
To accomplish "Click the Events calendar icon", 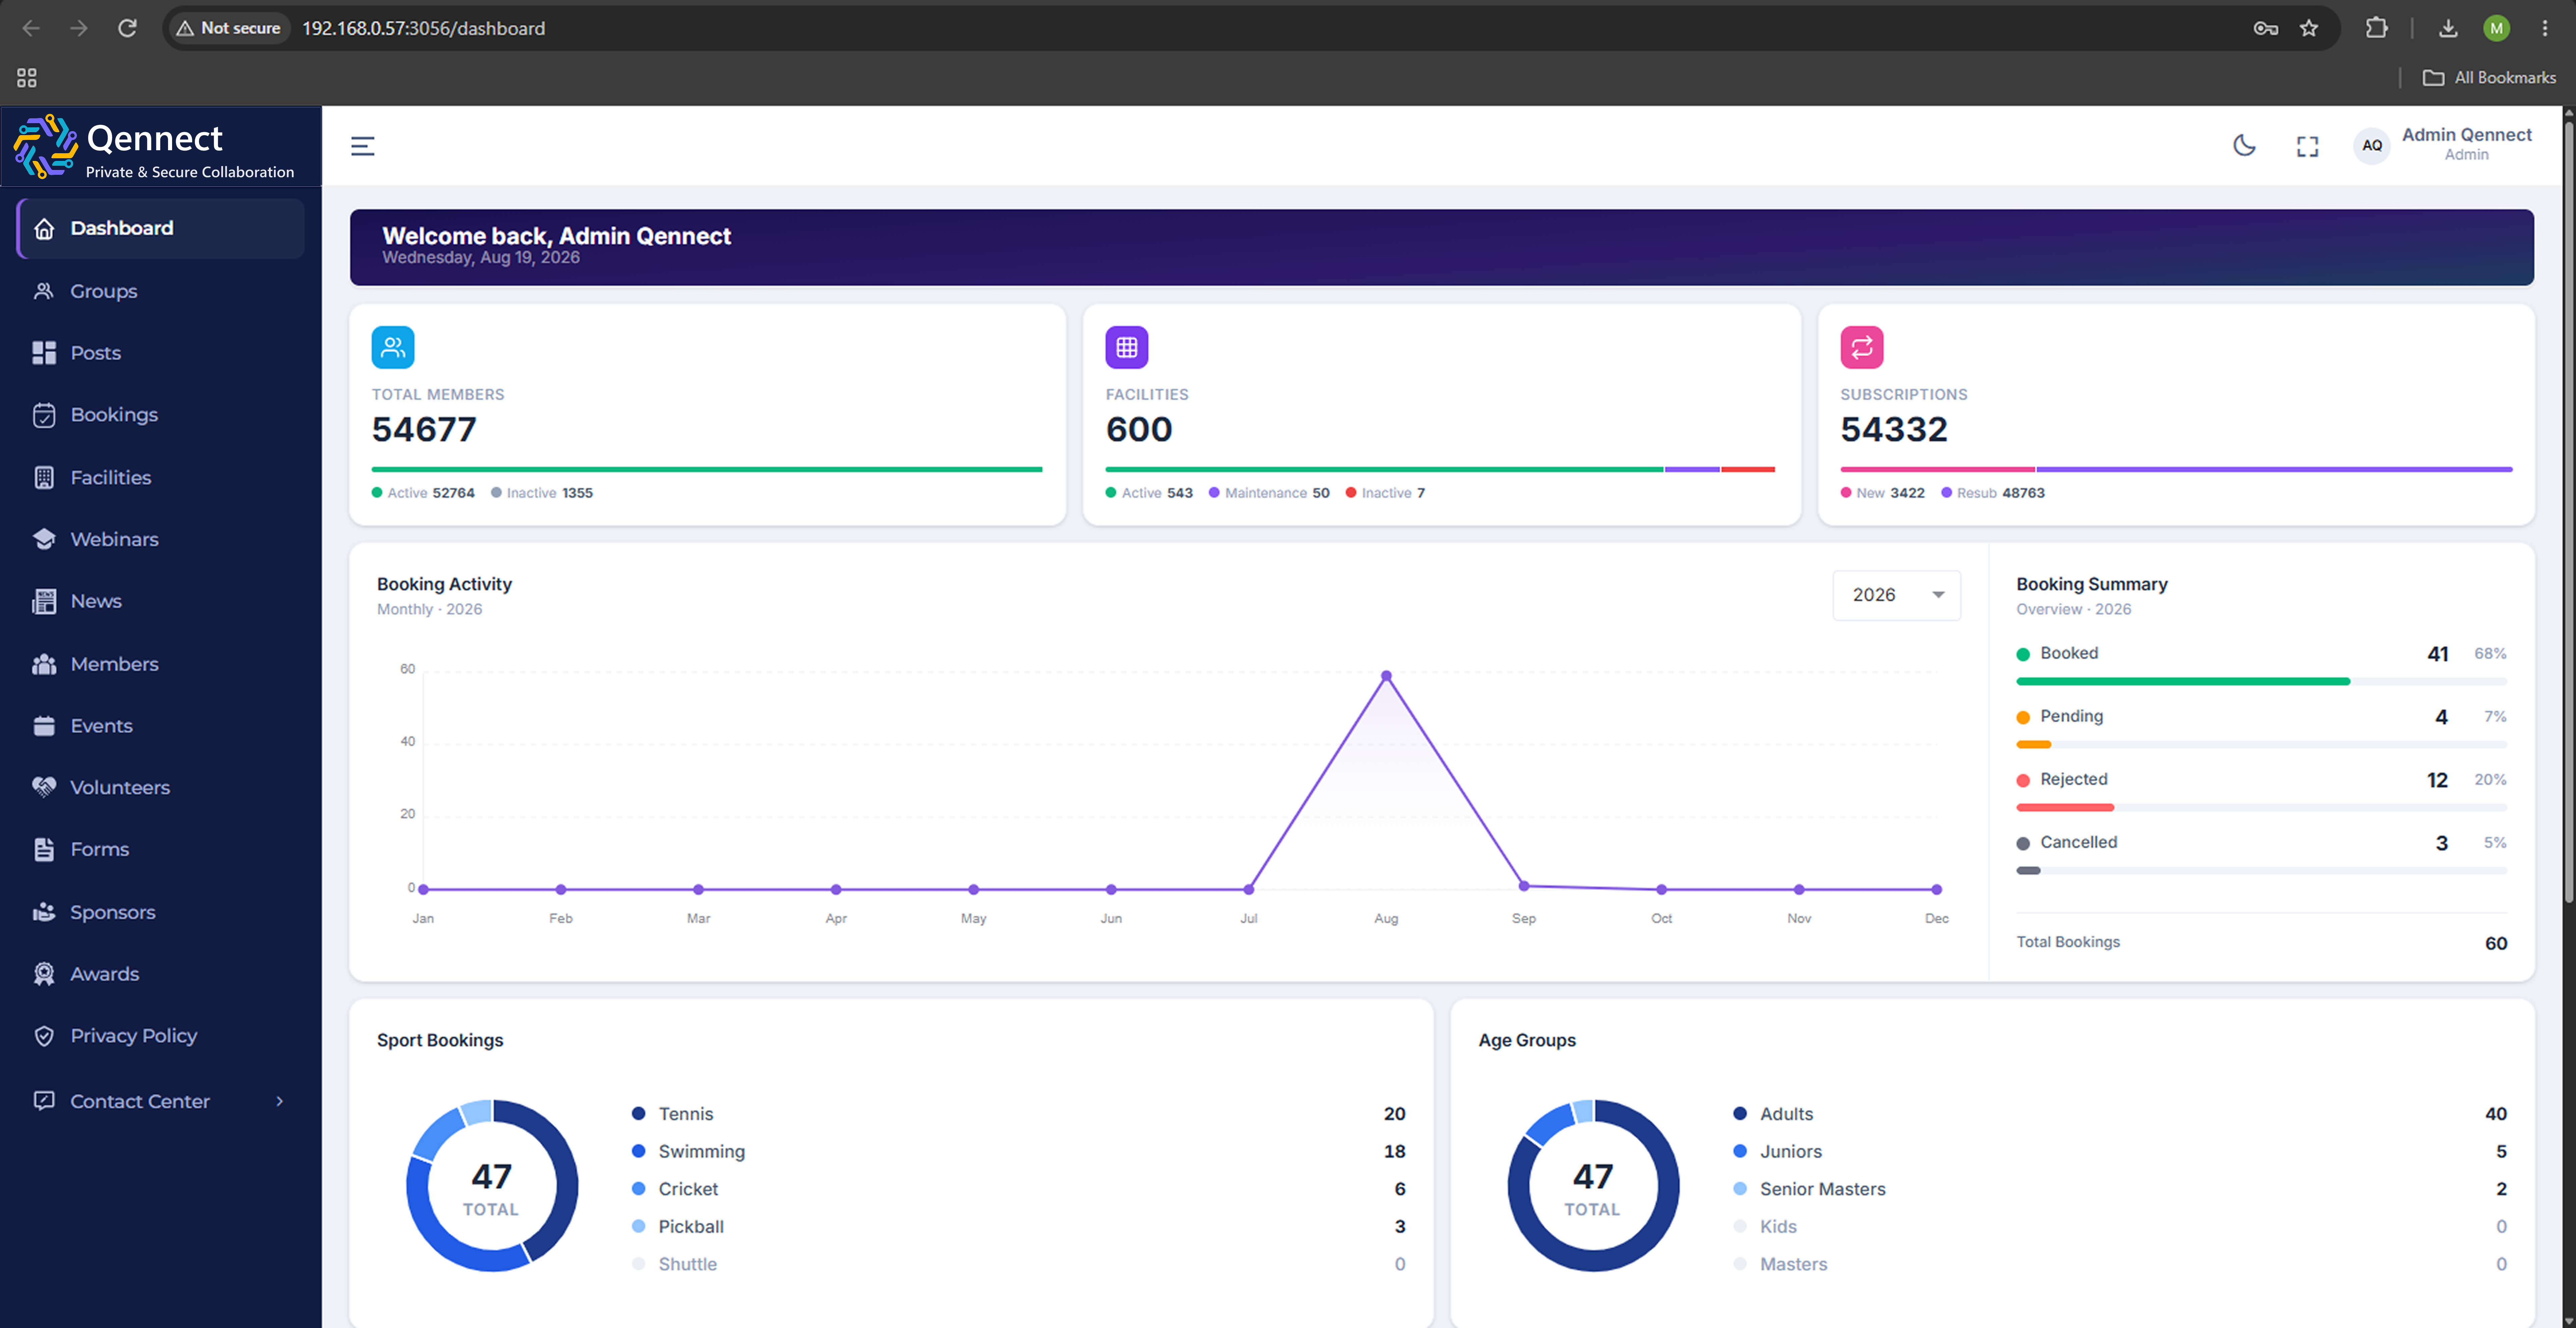I will coord(44,726).
